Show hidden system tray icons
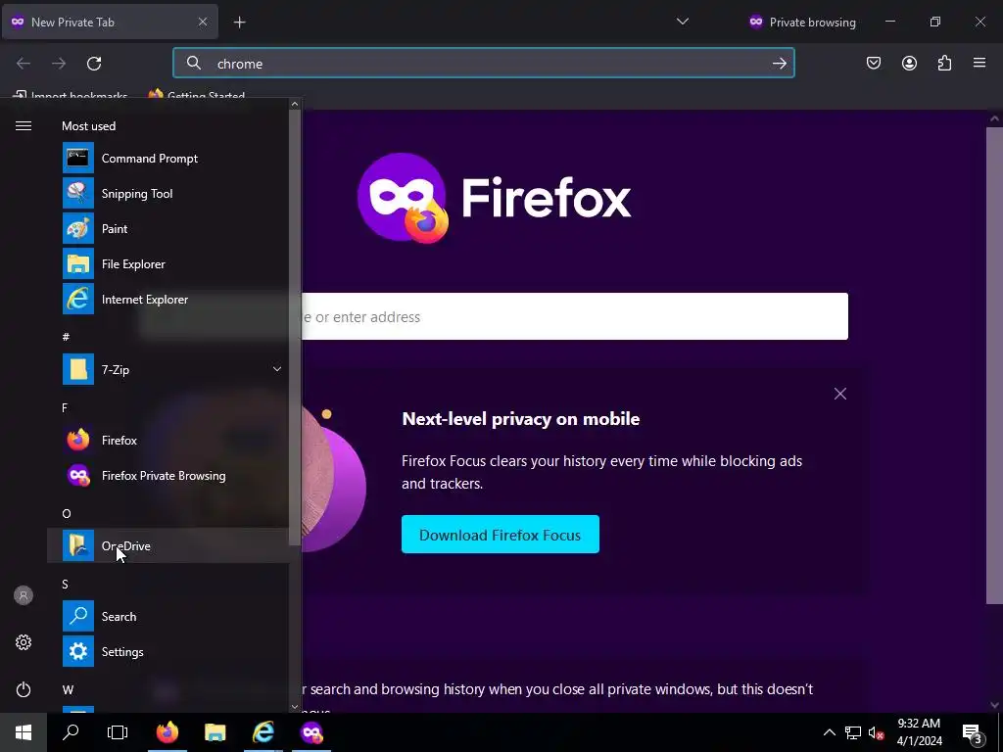The height and width of the screenshot is (752, 1003). point(829,732)
